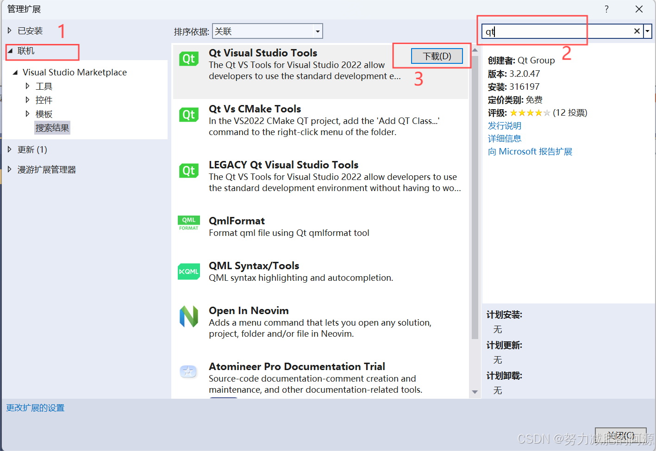Close the 管理扩展 dialog window

pyautogui.click(x=639, y=9)
